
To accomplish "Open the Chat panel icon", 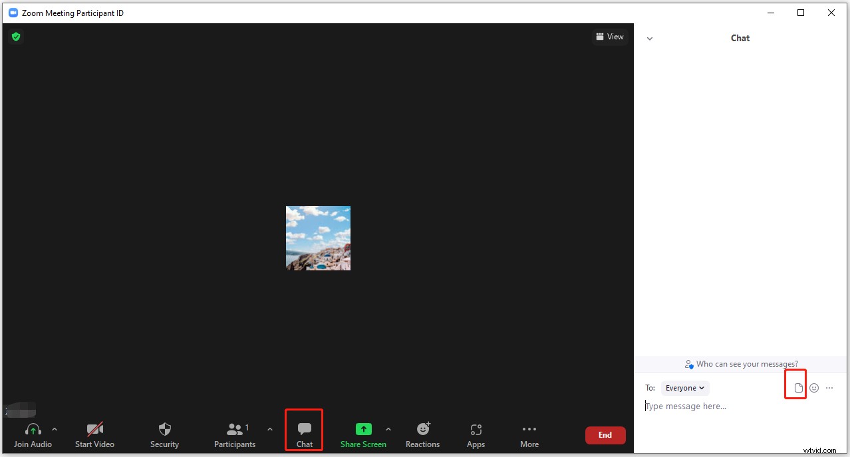I will click(304, 430).
